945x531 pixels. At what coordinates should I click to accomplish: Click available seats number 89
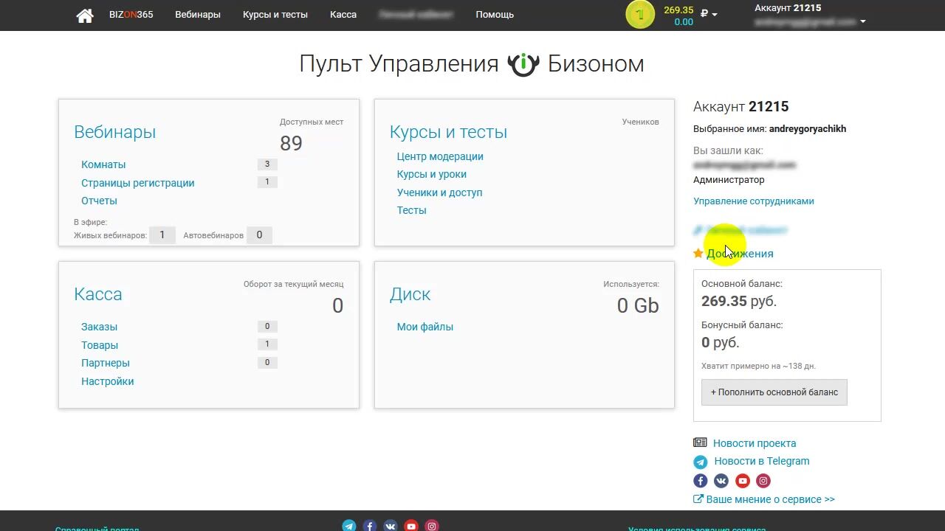pyautogui.click(x=291, y=143)
